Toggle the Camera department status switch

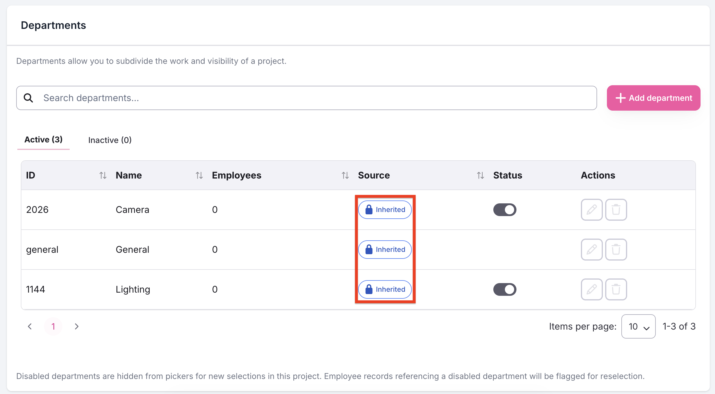click(505, 210)
